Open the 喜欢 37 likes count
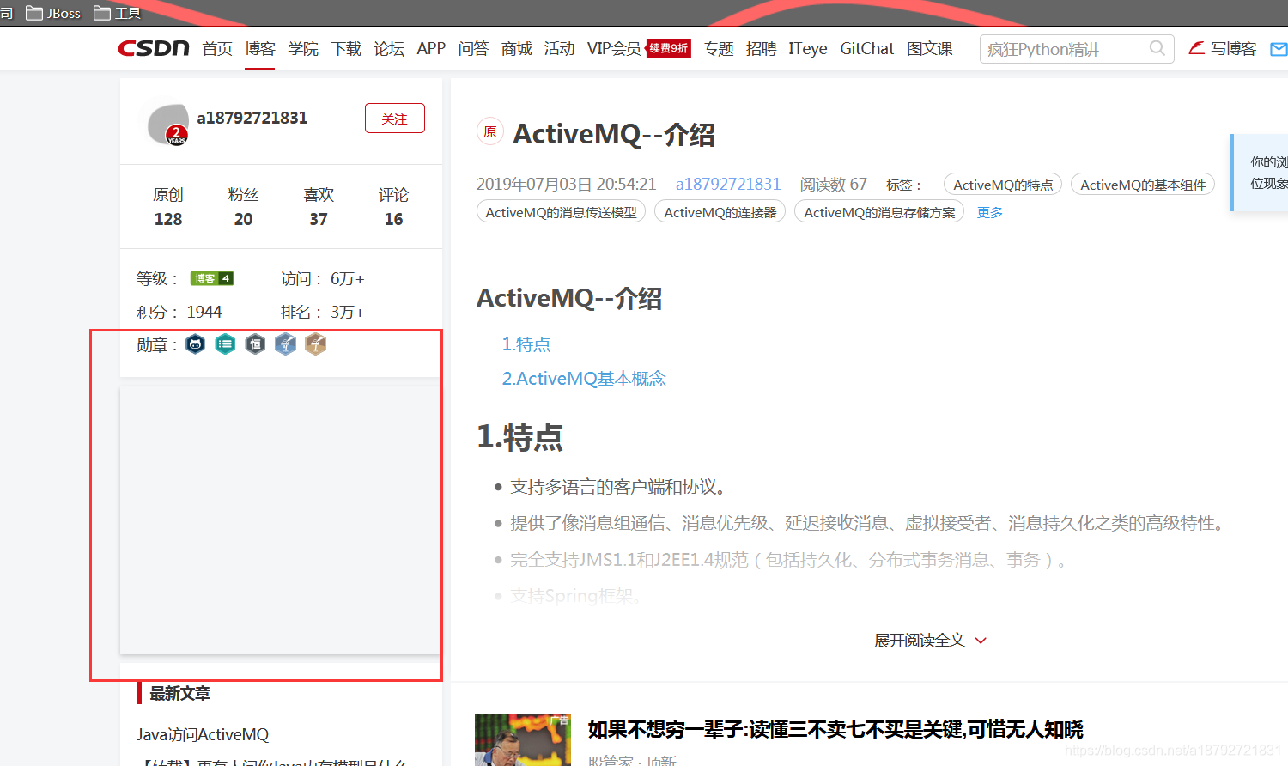 pyautogui.click(x=319, y=207)
